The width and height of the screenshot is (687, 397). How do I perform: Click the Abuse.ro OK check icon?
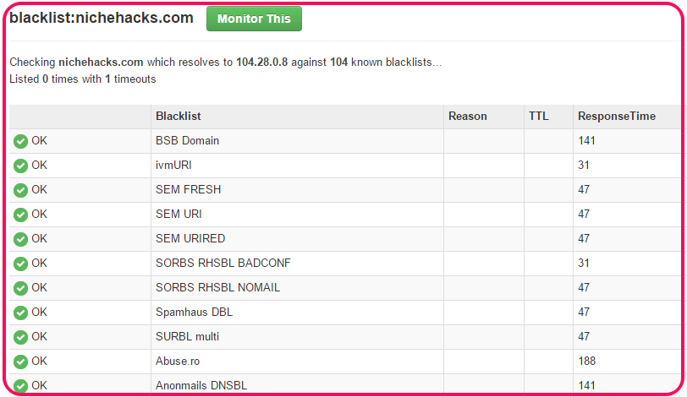[x=20, y=362]
